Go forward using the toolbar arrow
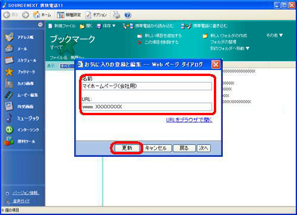The height and width of the screenshot is (215, 297). [26, 15]
